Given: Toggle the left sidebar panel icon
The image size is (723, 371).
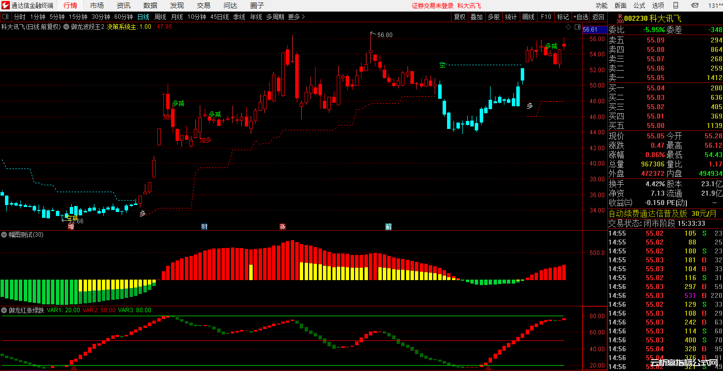Looking at the screenshot, I should click(5, 17).
